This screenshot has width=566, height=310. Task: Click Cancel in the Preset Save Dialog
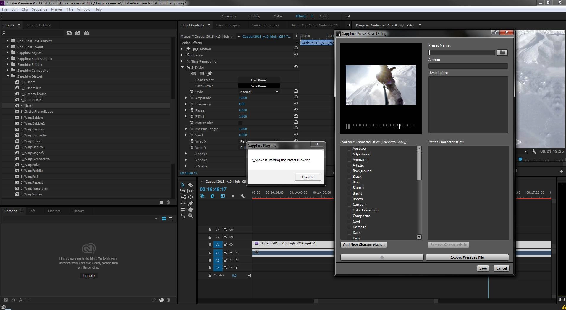click(501, 268)
